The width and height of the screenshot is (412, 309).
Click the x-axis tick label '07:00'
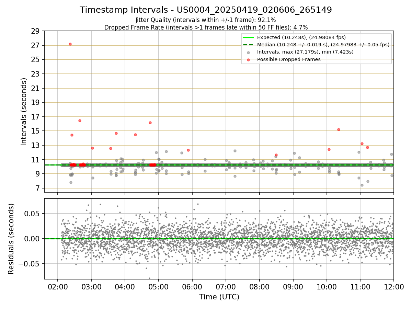click(226, 287)
